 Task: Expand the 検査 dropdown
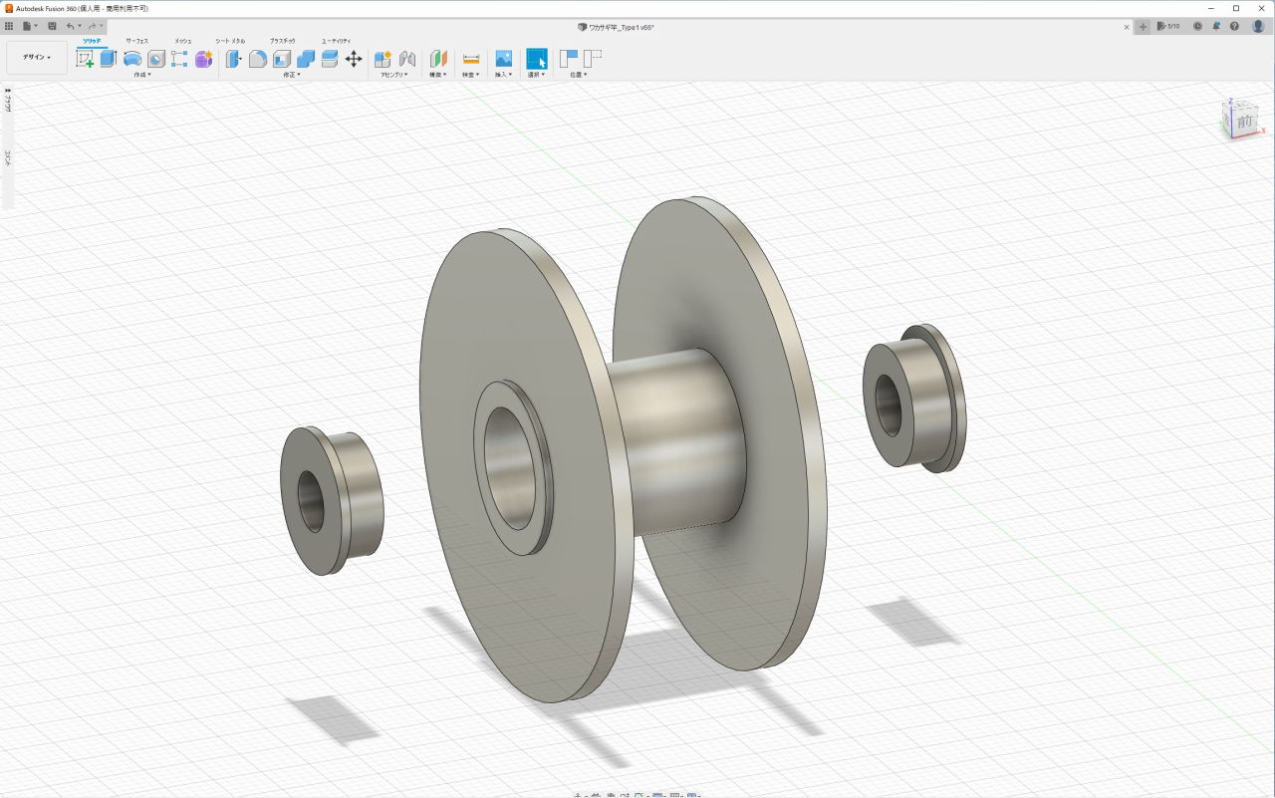[471, 75]
